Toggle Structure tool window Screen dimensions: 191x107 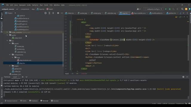(1, 93)
